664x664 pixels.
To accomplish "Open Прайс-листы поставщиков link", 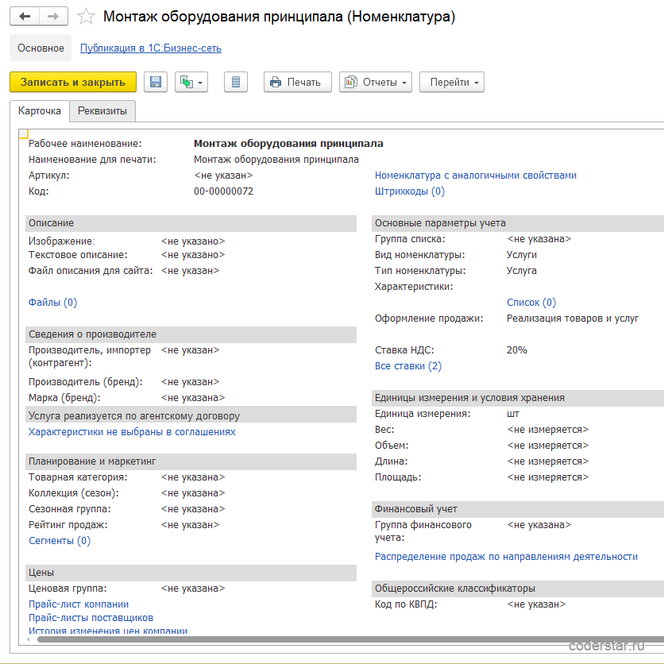I will (91, 618).
